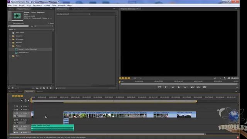Click the Name column header in Project panel
The height and width of the screenshot is (139, 247).
pos(12,29)
